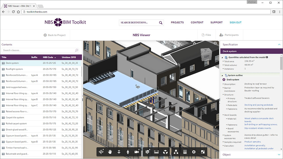Select the Pan hand tool
Screen dimensions: 283x159
(x=110, y=152)
